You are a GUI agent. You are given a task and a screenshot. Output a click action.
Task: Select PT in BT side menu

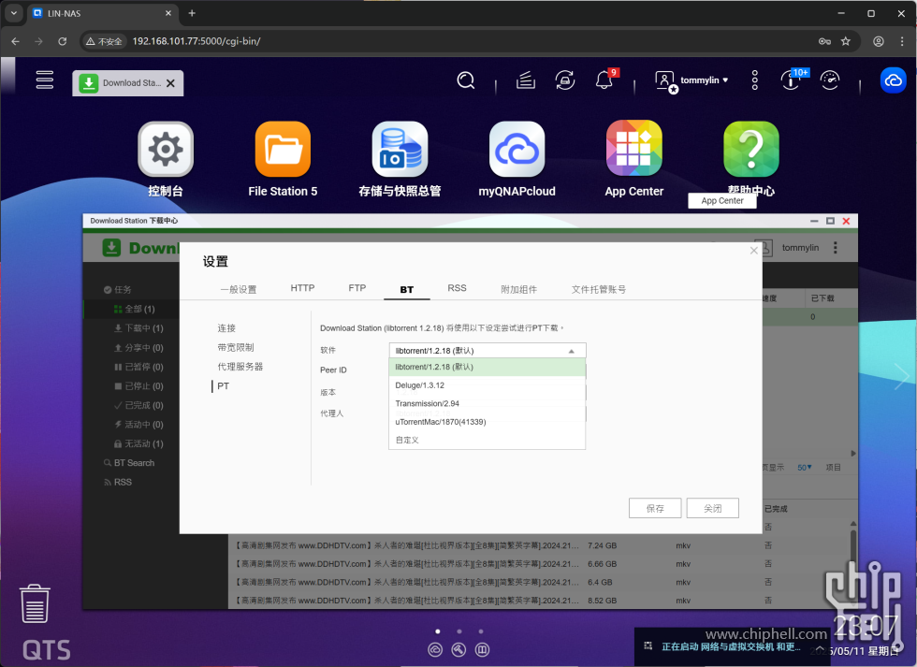point(223,385)
